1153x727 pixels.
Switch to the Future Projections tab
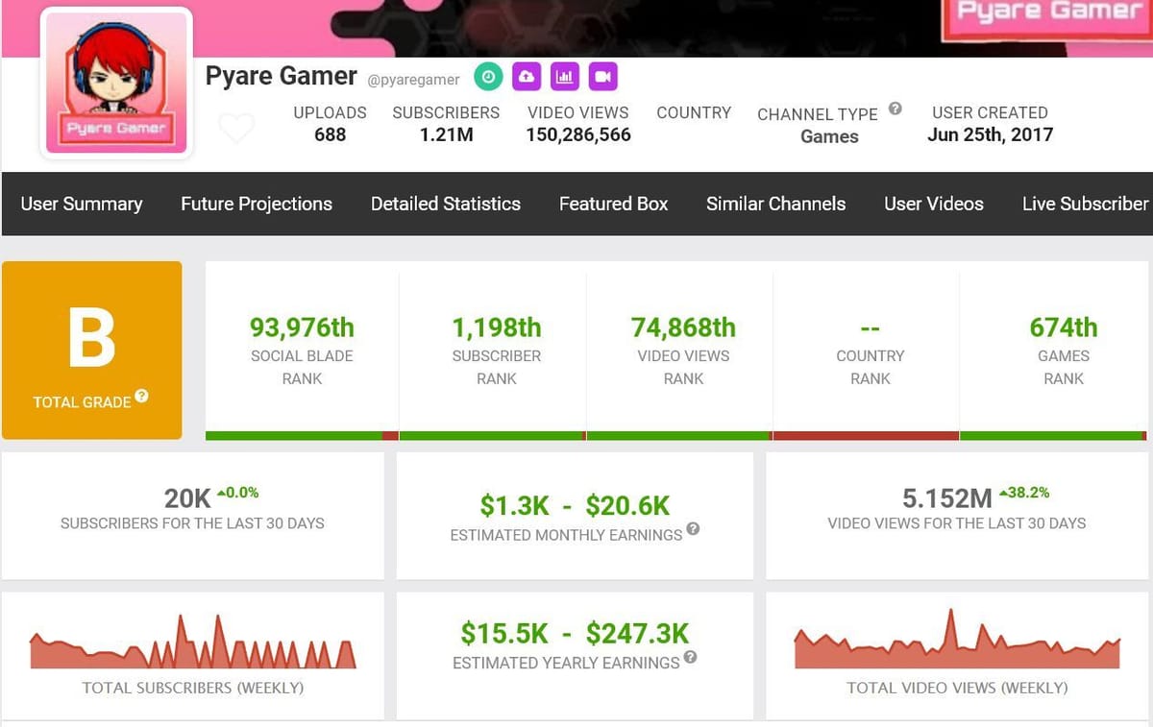point(256,204)
